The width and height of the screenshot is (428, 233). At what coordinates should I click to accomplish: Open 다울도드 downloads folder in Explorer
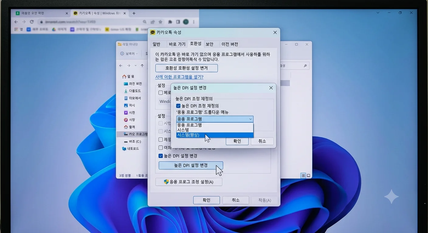tap(133, 91)
